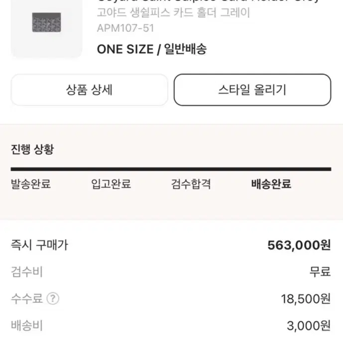Click the model number APM107-51
The height and width of the screenshot is (343, 343).
[x=125, y=28]
